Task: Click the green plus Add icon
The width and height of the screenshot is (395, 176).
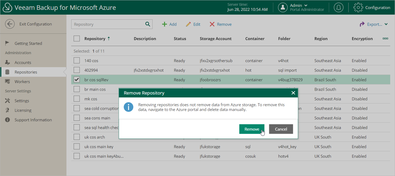Action: pyautogui.click(x=165, y=24)
